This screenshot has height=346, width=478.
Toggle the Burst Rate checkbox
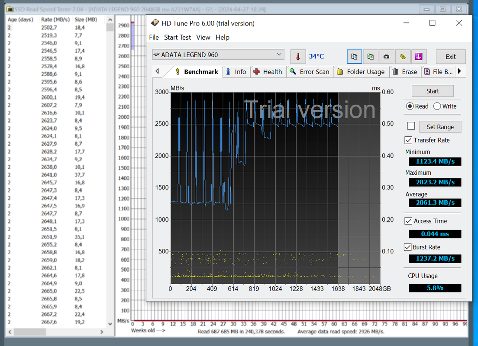pyautogui.click(x=407, y=247)
